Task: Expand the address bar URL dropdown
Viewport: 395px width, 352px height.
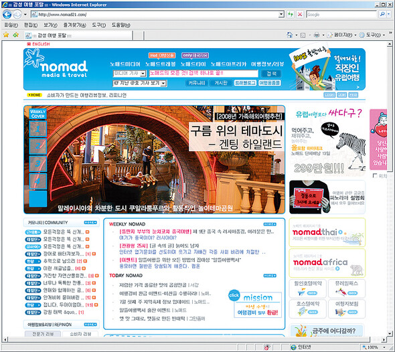Action: coord(281,15)
